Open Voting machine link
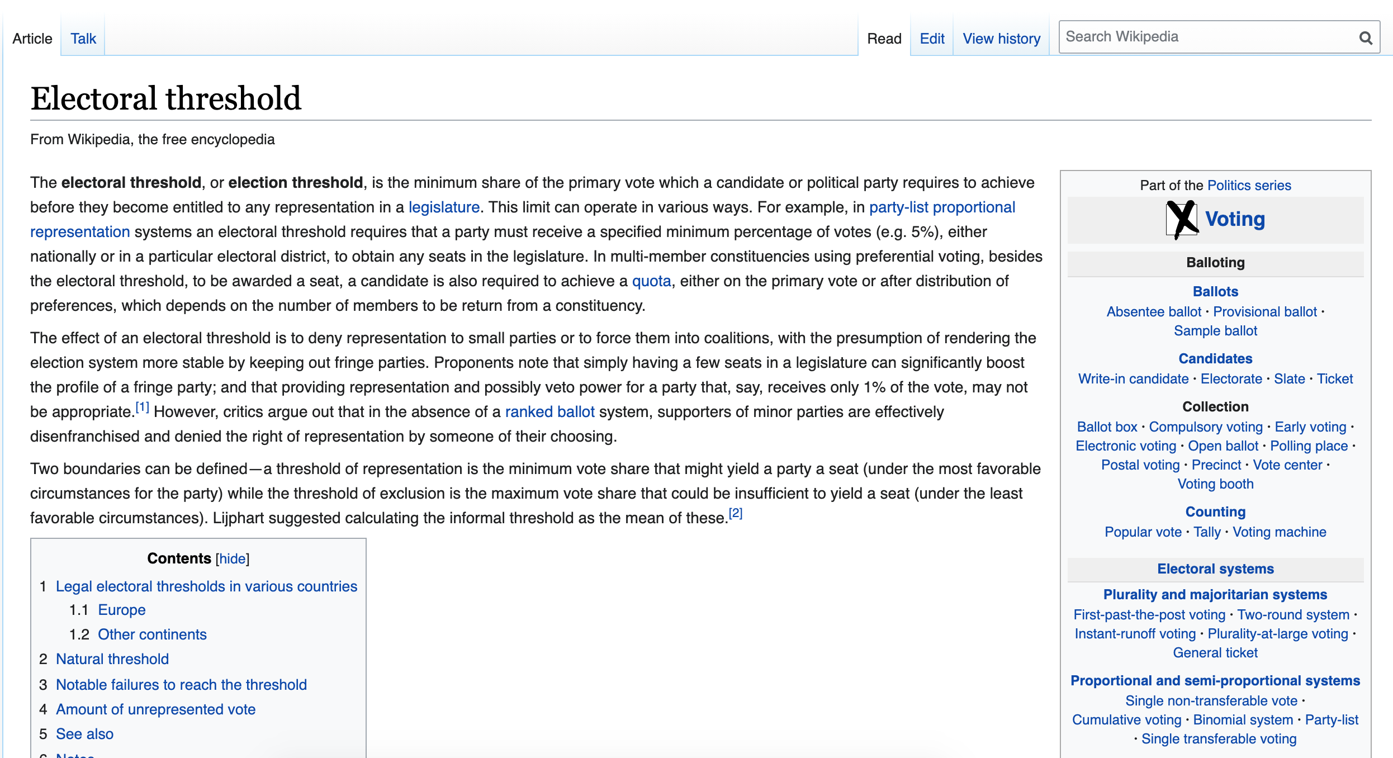 pos(1280,532)
